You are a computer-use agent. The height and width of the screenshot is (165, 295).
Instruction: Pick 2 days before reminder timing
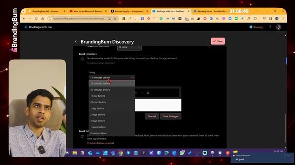coord(112,115)
